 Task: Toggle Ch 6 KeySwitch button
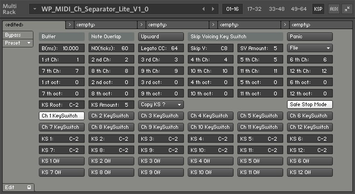click(x=310, y=116)
